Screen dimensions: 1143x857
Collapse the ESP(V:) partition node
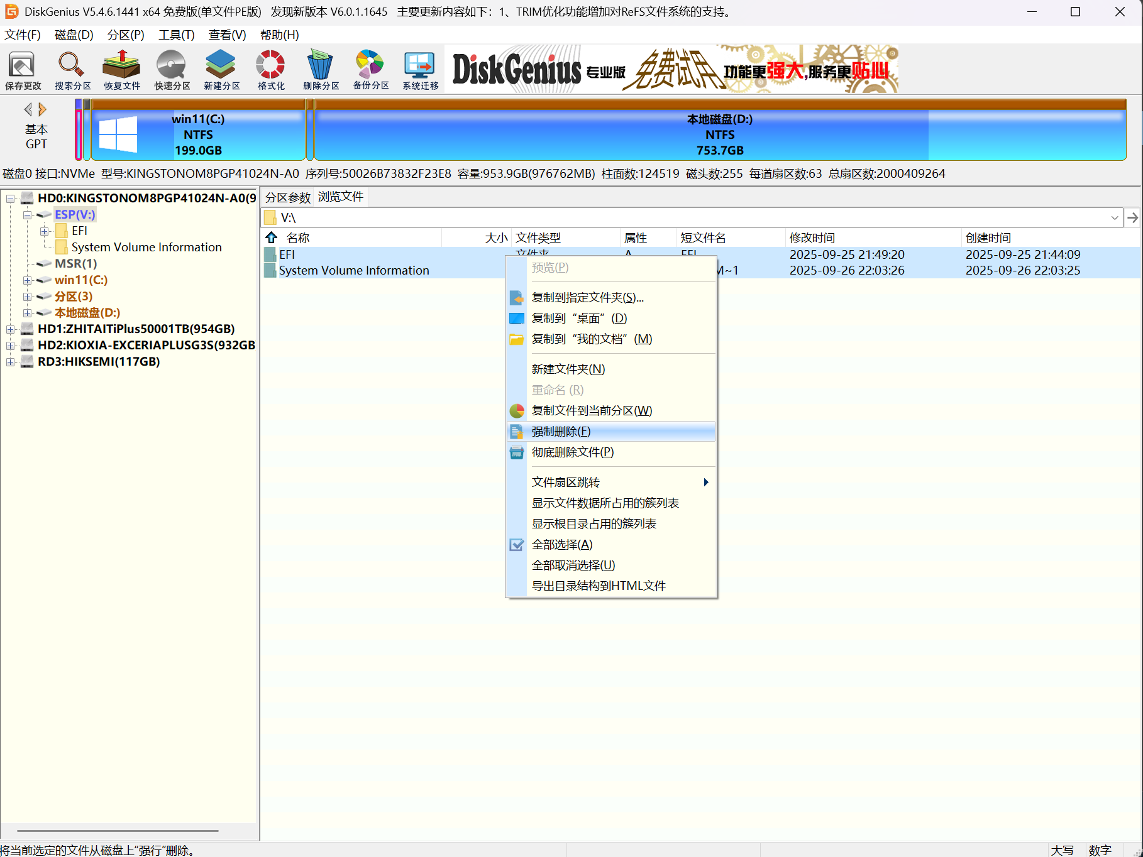(x=27, y=215)
